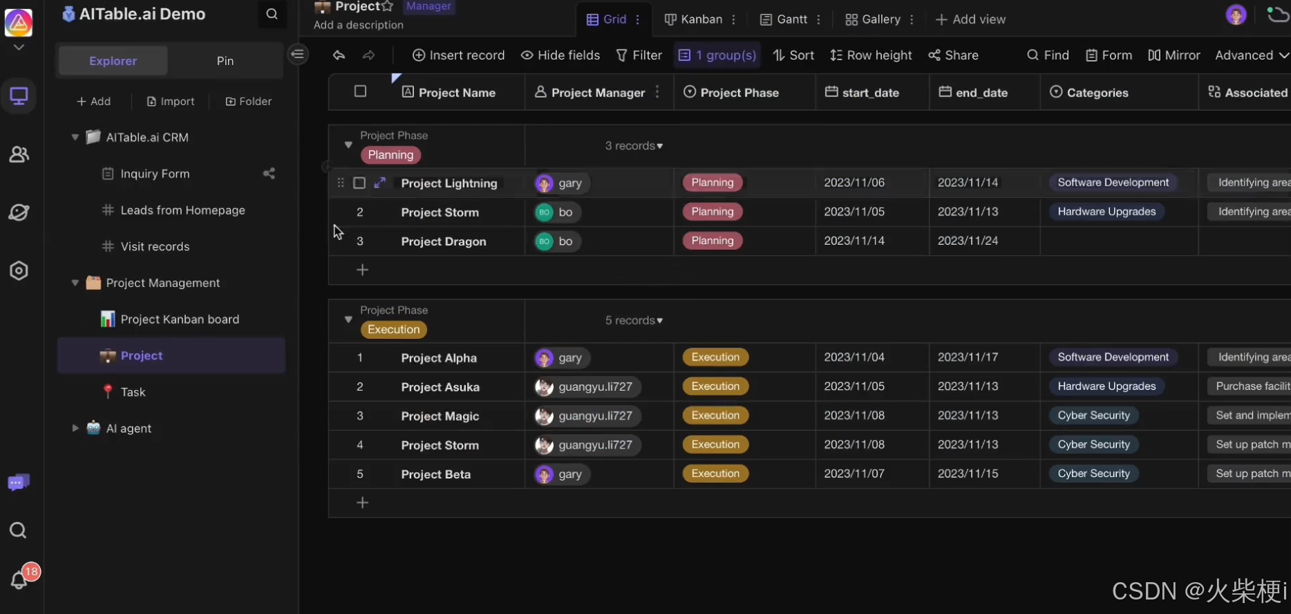The image size is (1291, 614).
Task: Star the Project datasheet
Action: (x=387, y=6)
